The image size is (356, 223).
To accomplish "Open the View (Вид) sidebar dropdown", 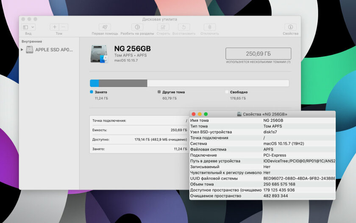I will click(x=28, y=27).
